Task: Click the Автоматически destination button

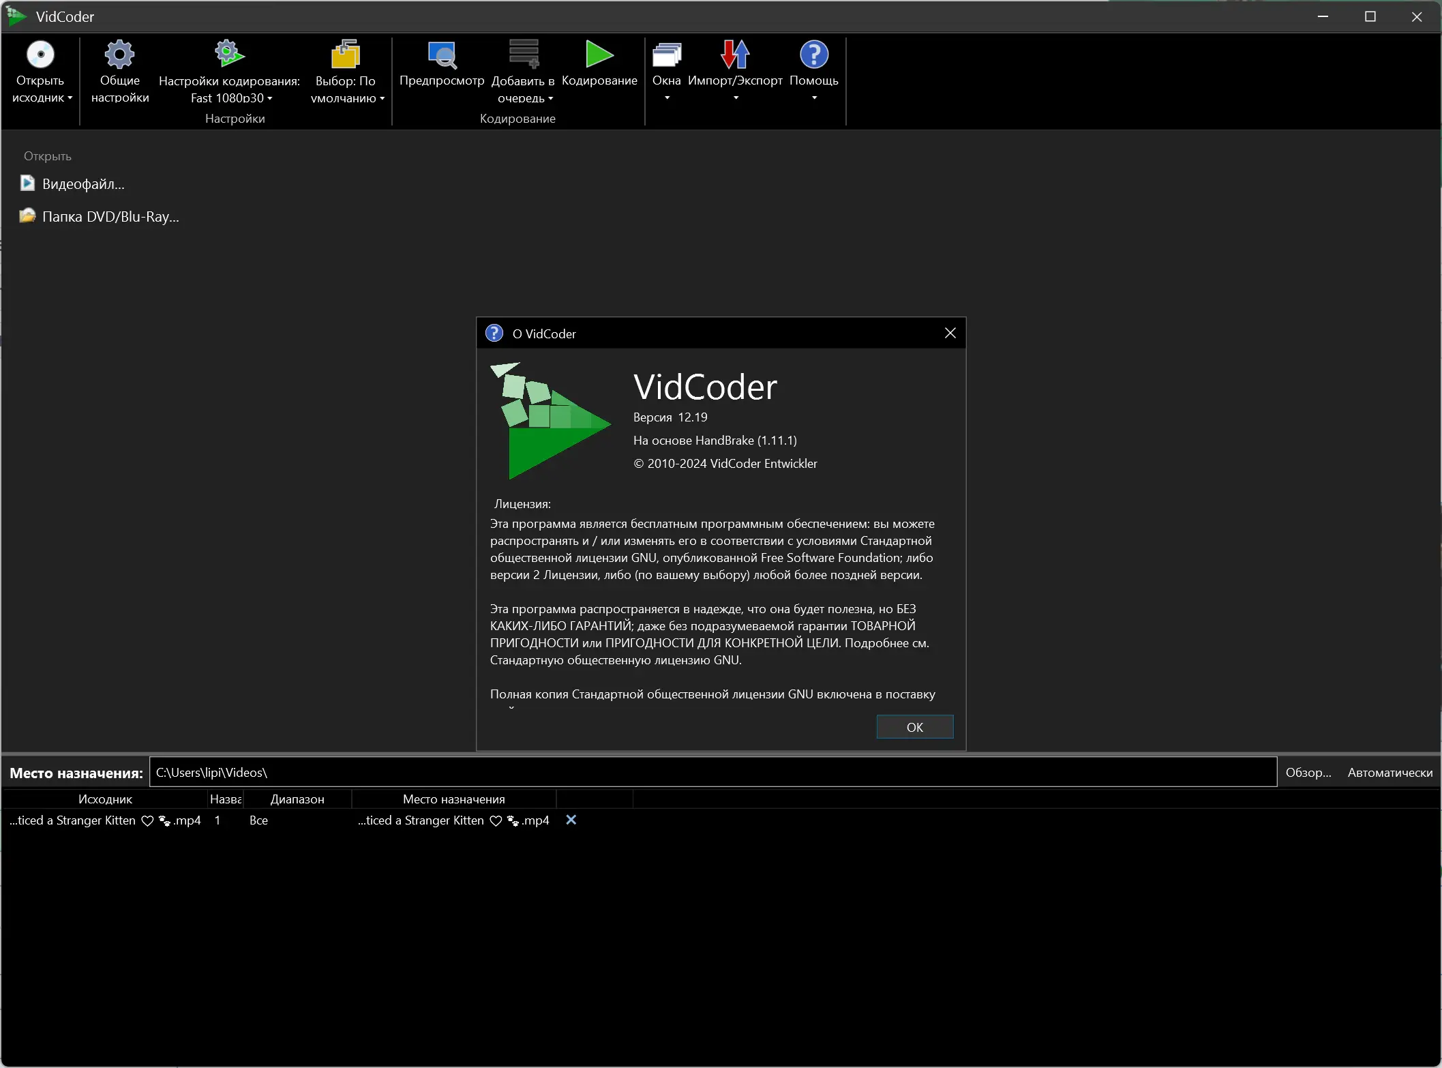Action: [1390, 773]
